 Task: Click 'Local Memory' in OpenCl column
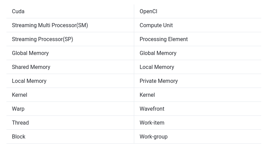click(198, 67)
